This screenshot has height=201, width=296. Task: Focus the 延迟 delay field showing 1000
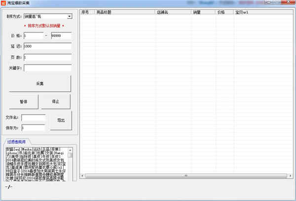click(47, 46)
